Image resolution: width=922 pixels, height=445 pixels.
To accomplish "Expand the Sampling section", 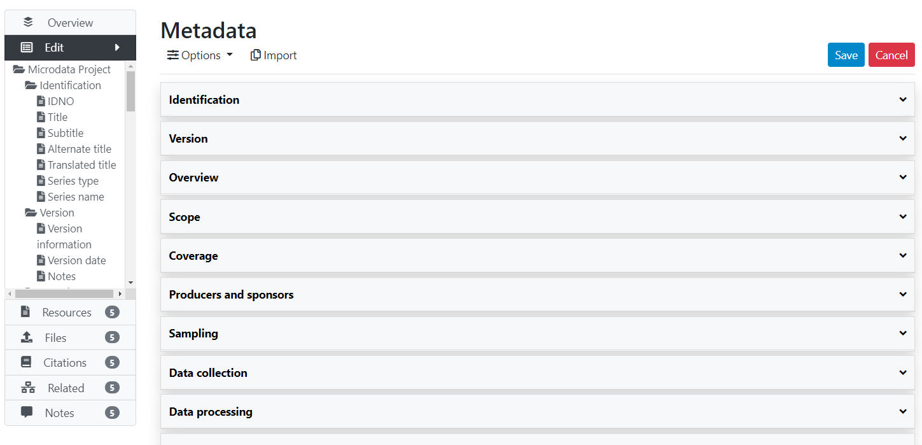I will point(537,334).
